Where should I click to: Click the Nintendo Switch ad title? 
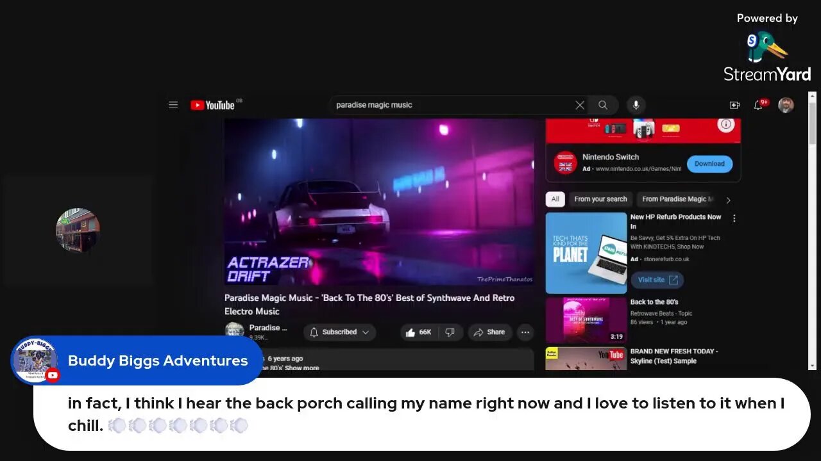pyautogui.click(x=611, y=157)
